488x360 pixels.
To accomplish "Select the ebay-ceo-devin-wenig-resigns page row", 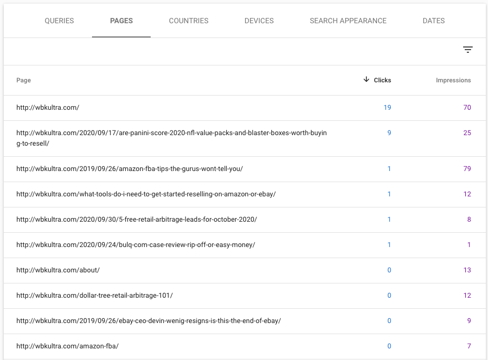I will pos(245,321).
